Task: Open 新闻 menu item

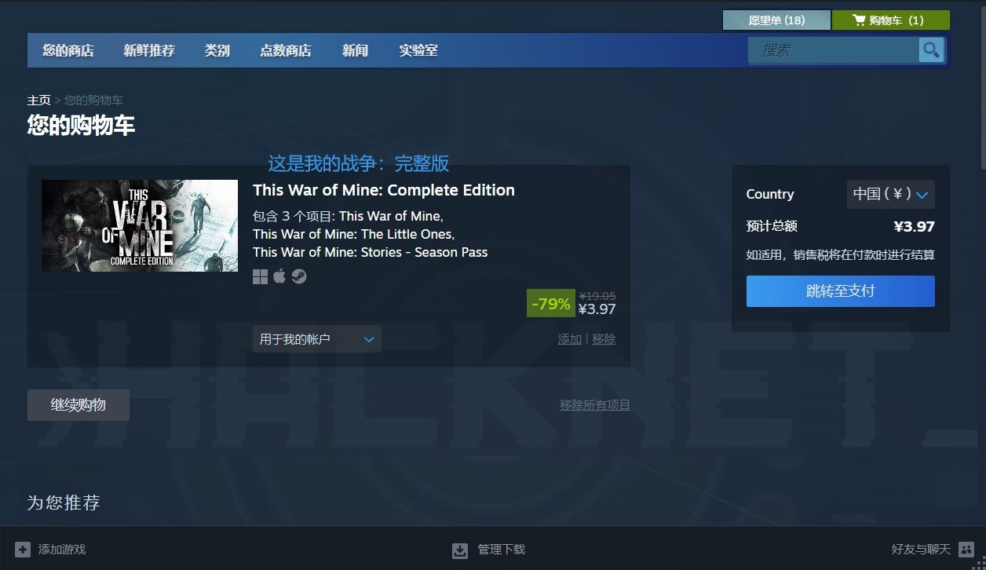Action: tap(355, 50)
